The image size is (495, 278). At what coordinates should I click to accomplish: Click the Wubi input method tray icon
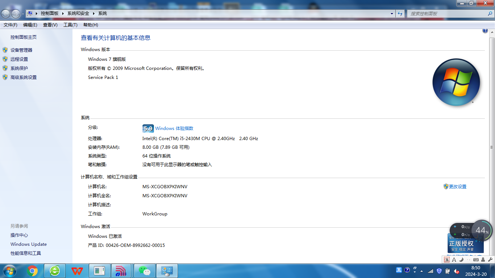(399, 270)
